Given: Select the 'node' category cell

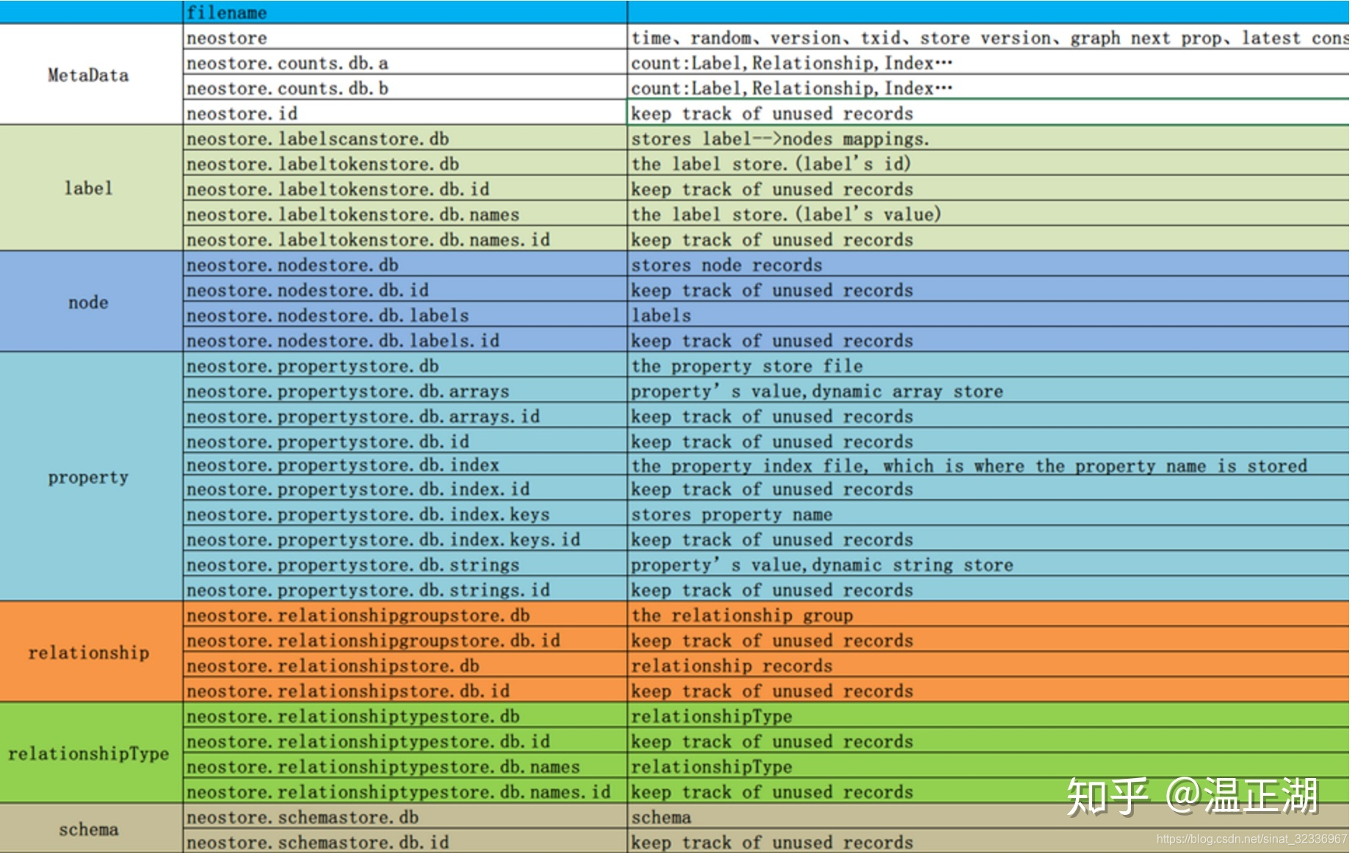Looking at the screenshot, I should click(91, 302).
